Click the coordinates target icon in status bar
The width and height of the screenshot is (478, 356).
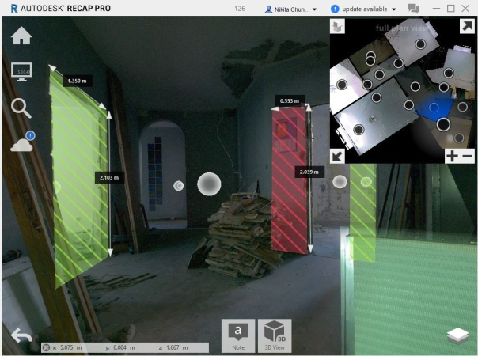pos(46,347)
